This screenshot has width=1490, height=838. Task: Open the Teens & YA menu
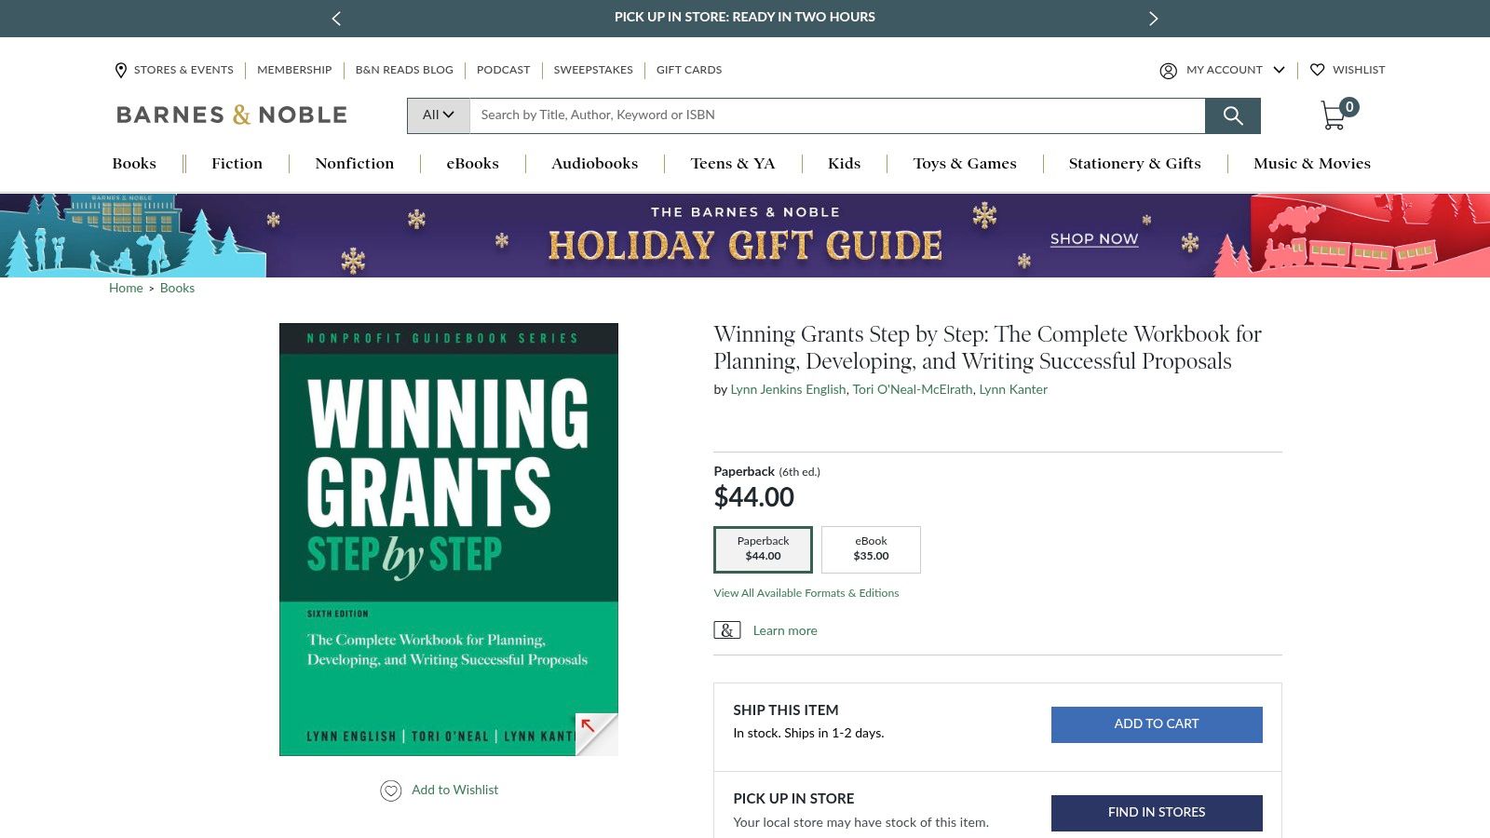click(x=732, y=163)
